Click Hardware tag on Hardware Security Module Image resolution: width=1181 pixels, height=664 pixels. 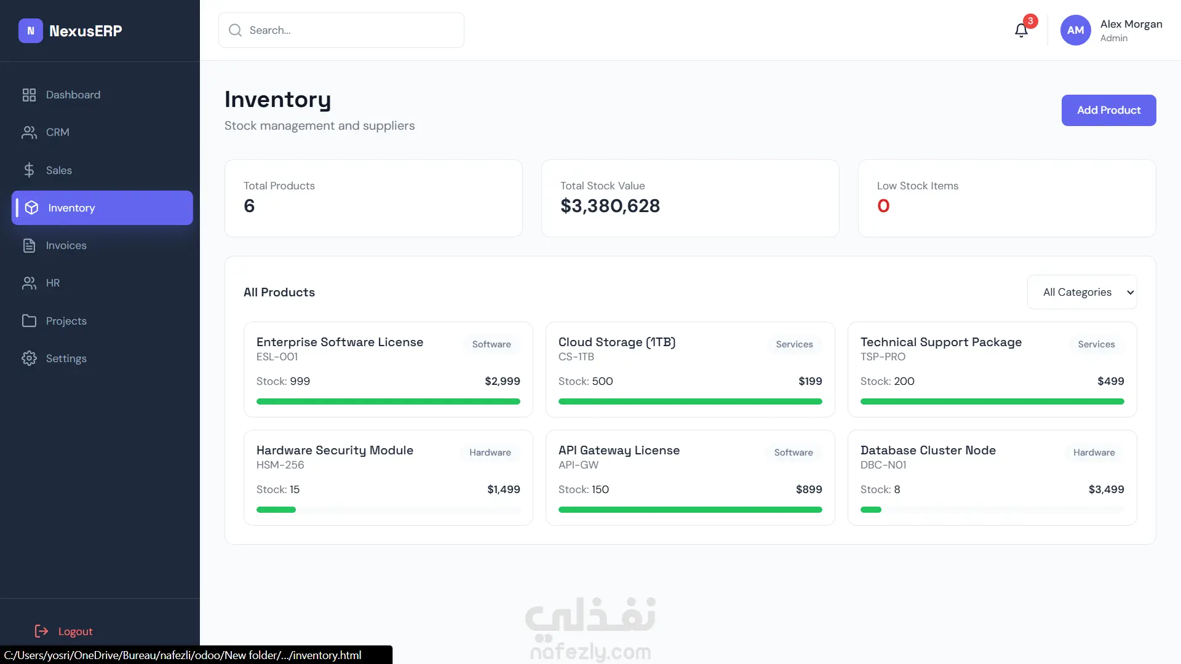(490, 453)
